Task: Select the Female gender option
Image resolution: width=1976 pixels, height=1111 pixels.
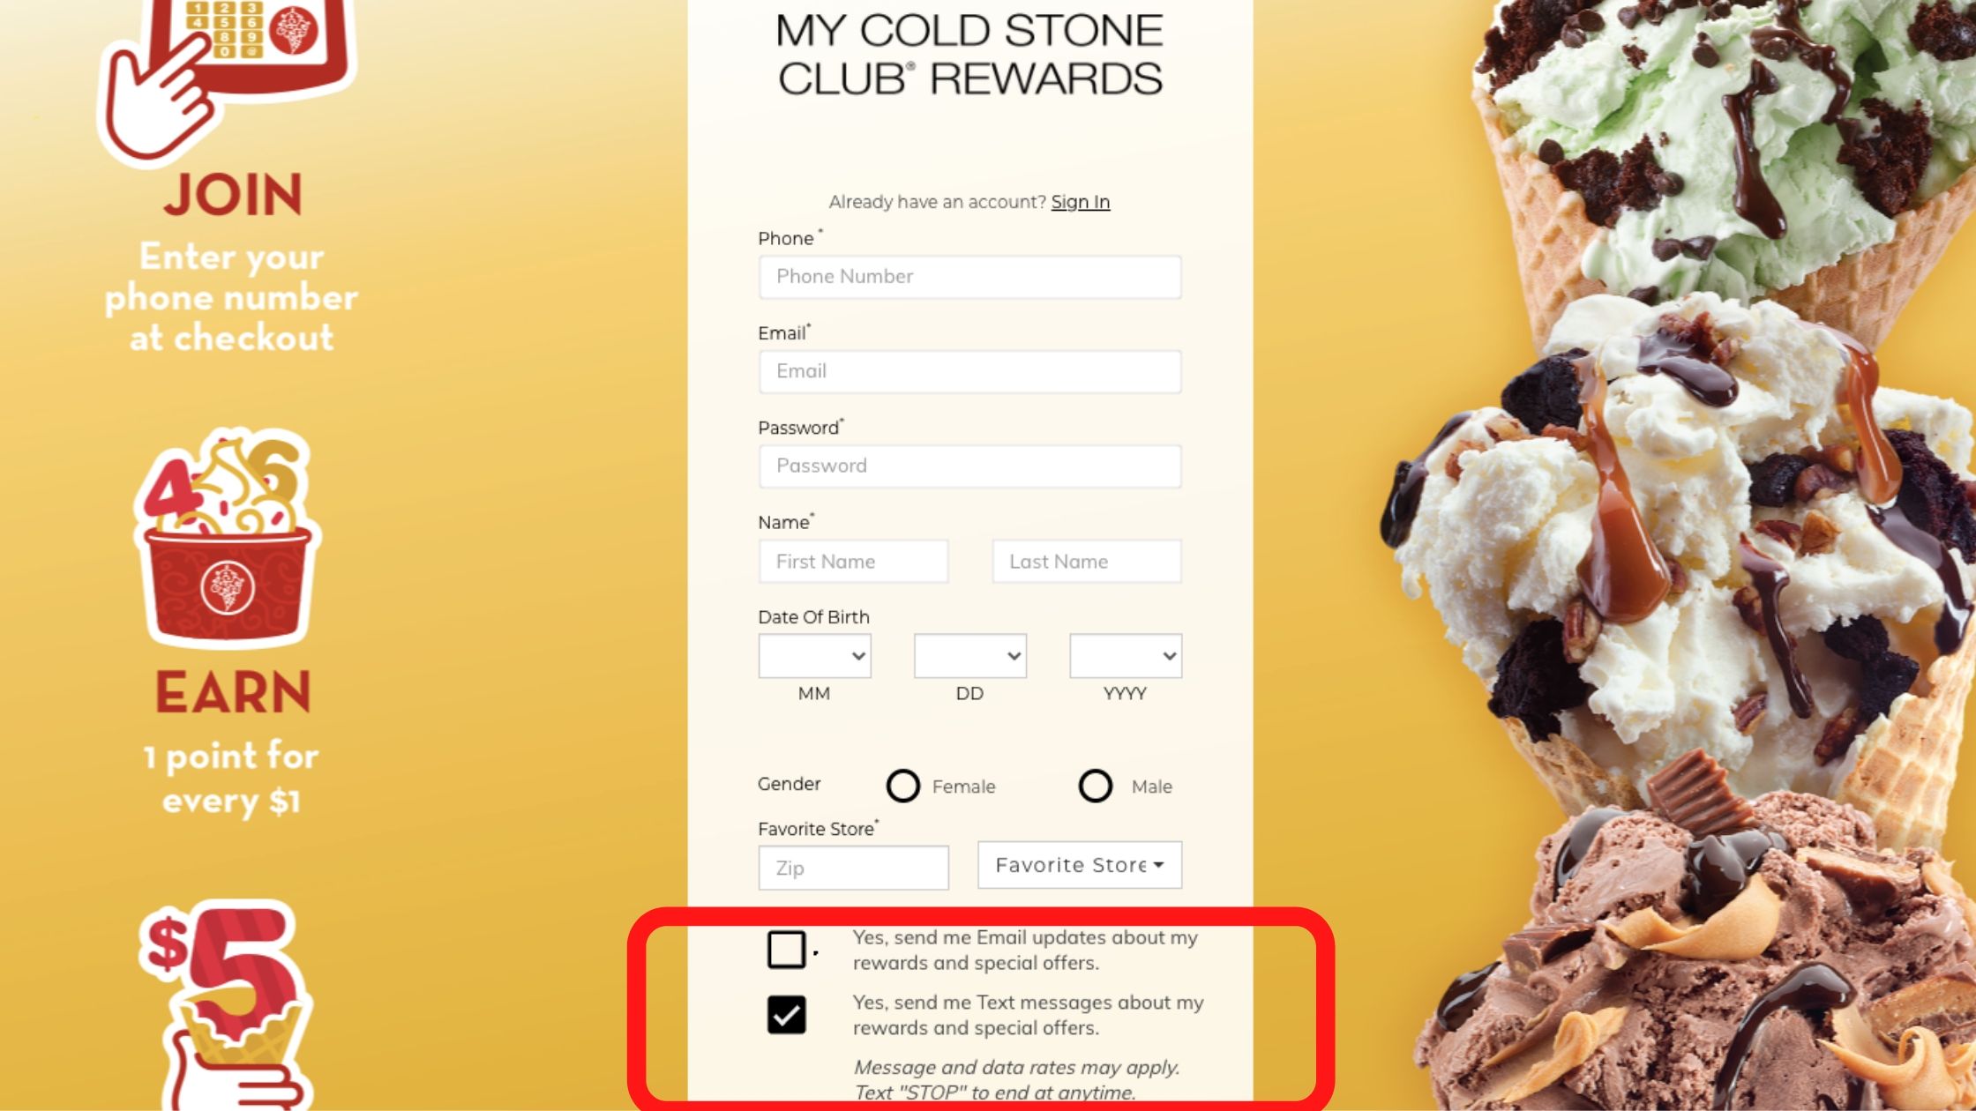Action: coord(902,786)
